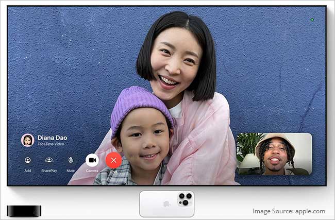This screenshot has height=220, width=335.
Task: Click the FaceTime Video subtitle text
Action: (51, 144)
